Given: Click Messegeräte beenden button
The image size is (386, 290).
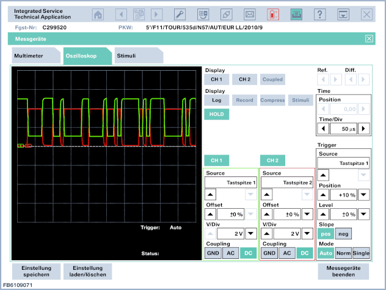Looking at the screenshot, I should 343,271.
